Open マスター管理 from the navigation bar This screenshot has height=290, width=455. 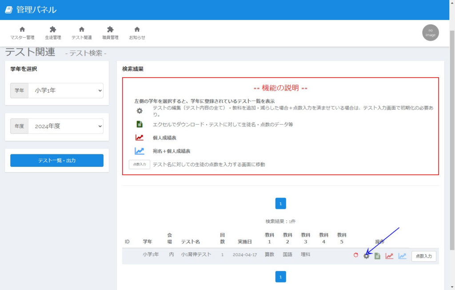click(22, 33)
